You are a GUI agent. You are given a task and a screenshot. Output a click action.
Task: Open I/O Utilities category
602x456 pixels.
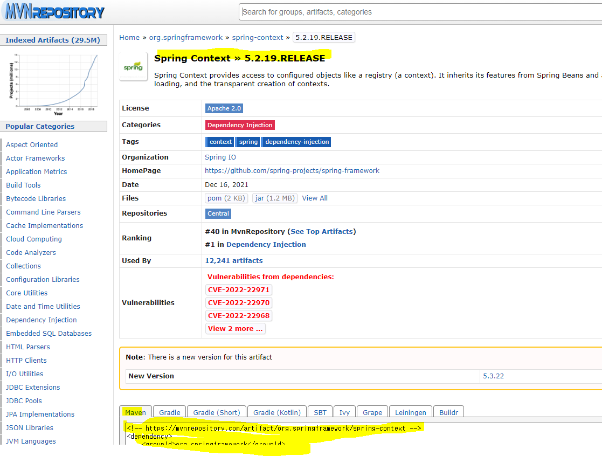[25, 374]
